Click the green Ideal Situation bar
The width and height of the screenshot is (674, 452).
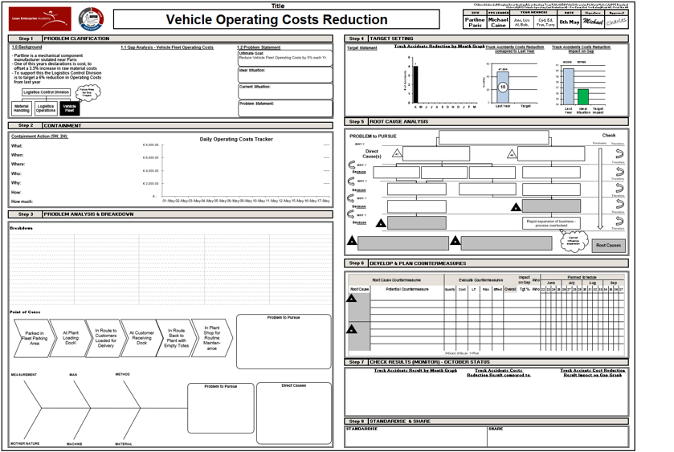582,97
